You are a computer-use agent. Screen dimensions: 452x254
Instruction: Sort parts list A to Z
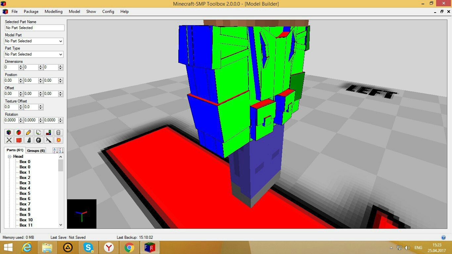click(x=55, y=150)
